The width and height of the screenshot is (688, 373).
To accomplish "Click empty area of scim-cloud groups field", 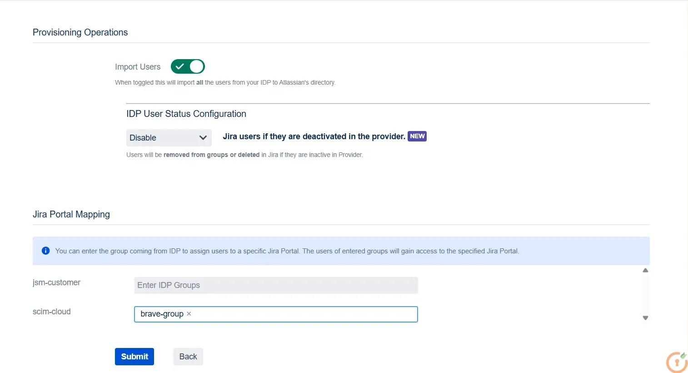I will click(304, 314).
